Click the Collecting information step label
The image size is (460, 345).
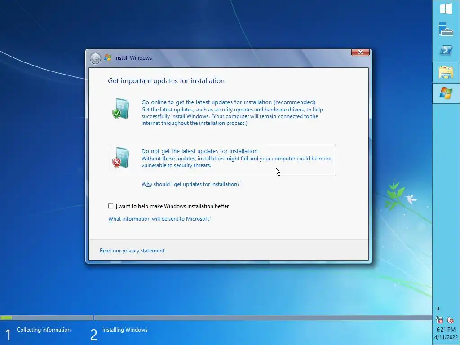pos(44,330)
